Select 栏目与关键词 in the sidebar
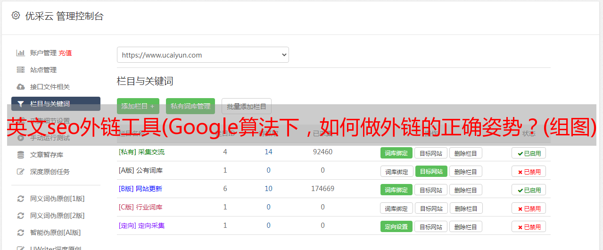Image resolution: width=603 pixels, height=250 pixels. 56,104
